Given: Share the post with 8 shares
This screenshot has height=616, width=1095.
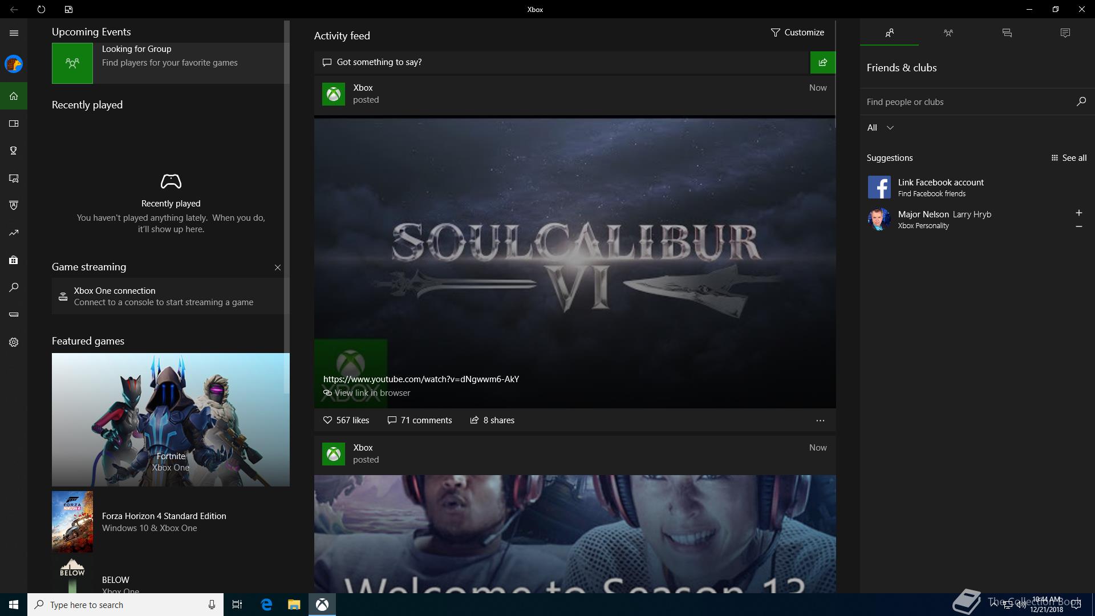Looking at the screenshot, I should pos(492,420).
